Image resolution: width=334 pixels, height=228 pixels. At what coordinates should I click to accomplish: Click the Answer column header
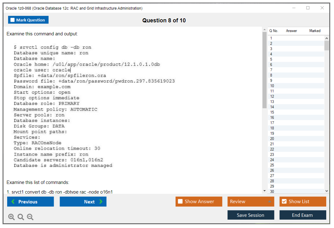point(291,31)
